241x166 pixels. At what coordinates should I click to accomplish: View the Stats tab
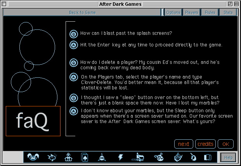[228, 12]
